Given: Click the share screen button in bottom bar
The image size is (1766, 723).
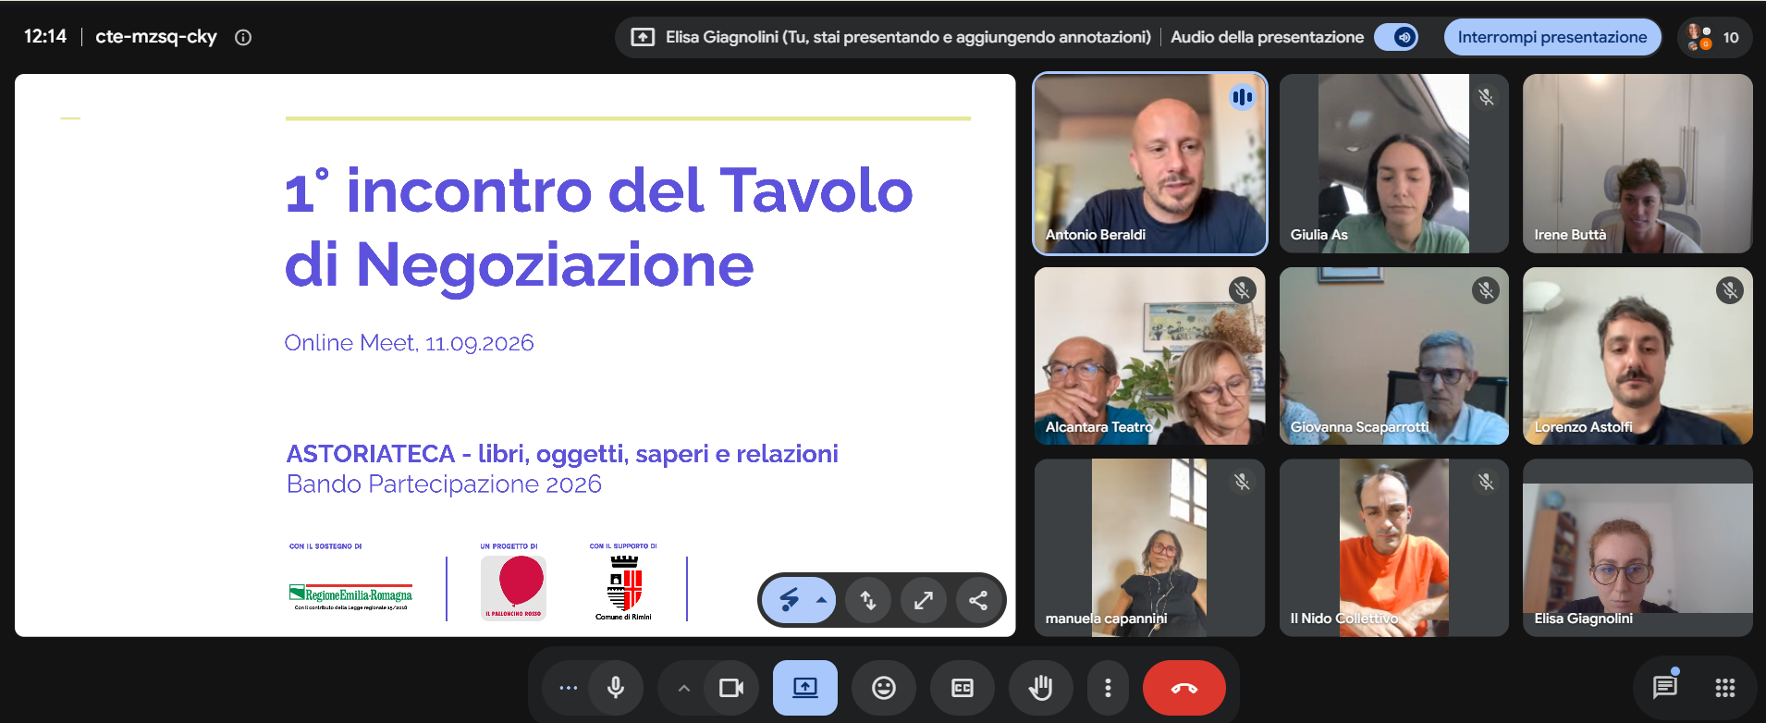Looking at the screenshot, I should point(805,688).
